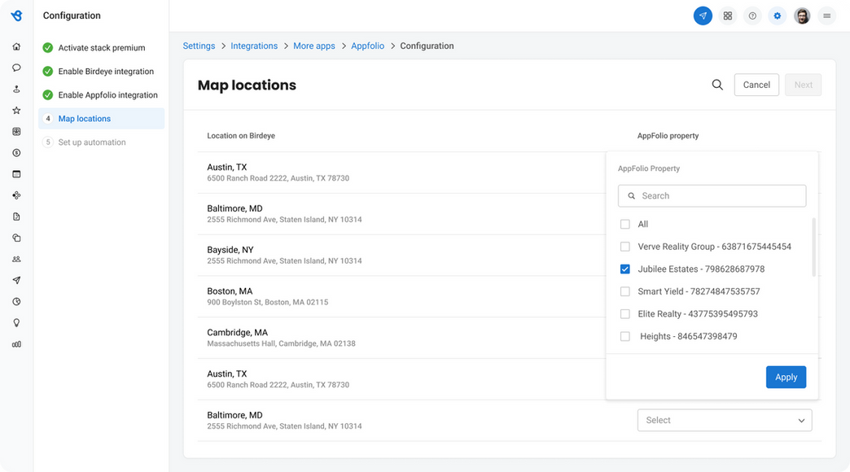Select the Map locations step

point(102,118)
